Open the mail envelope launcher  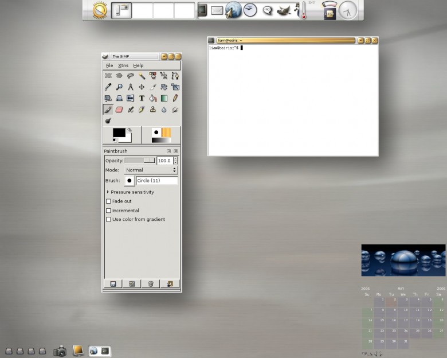coord(217,10)
